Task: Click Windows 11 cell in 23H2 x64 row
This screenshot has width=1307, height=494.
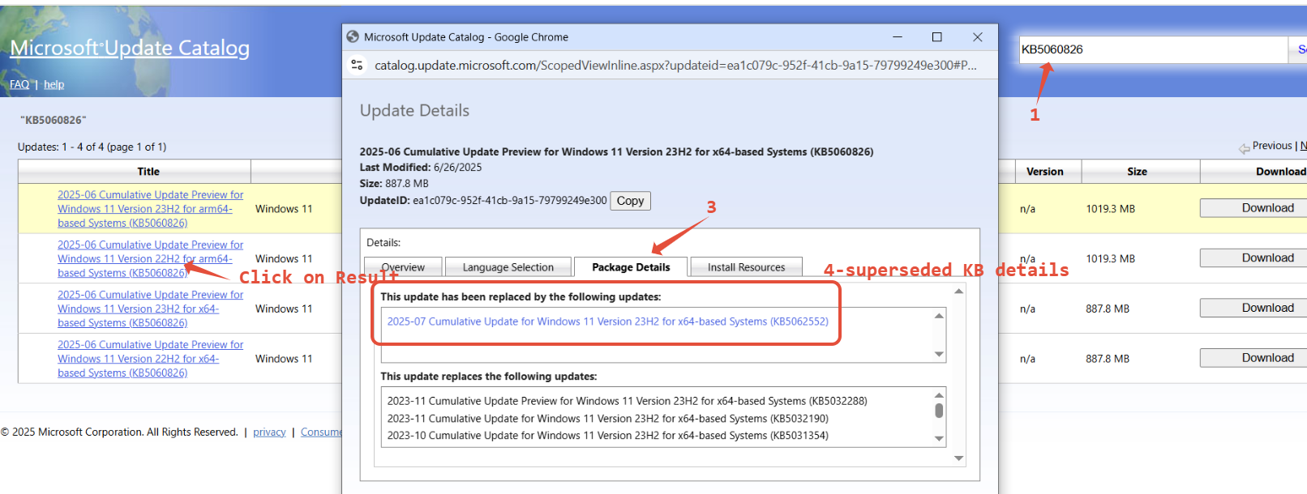Action: pos(284,309)
